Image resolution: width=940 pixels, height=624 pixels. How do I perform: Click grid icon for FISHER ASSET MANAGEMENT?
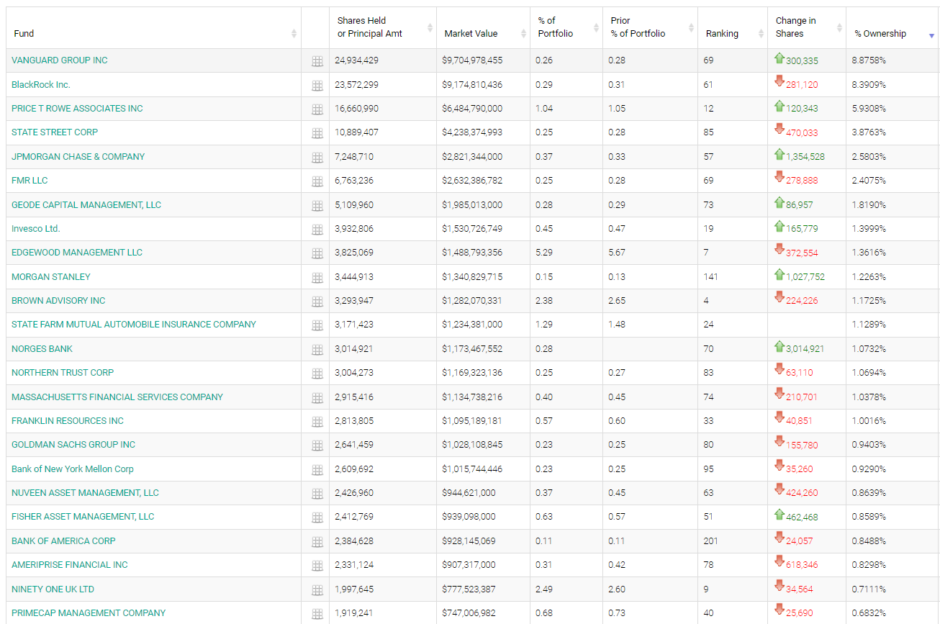(317, 517)
